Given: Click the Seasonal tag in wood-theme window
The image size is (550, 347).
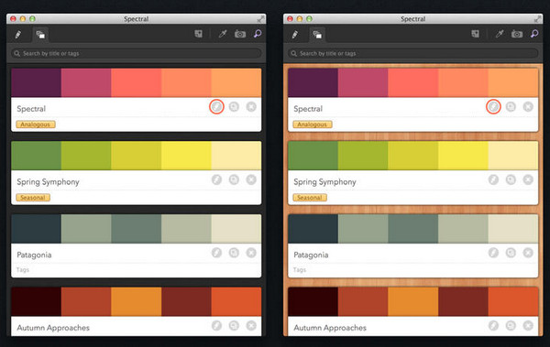Looking at the screenshot, I should (310, 198).
